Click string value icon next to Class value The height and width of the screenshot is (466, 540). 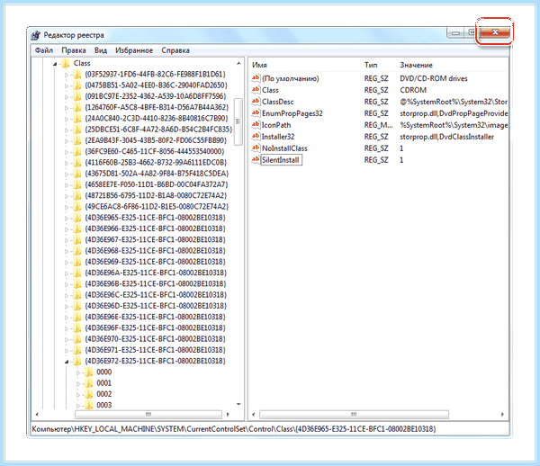(256, 90)
